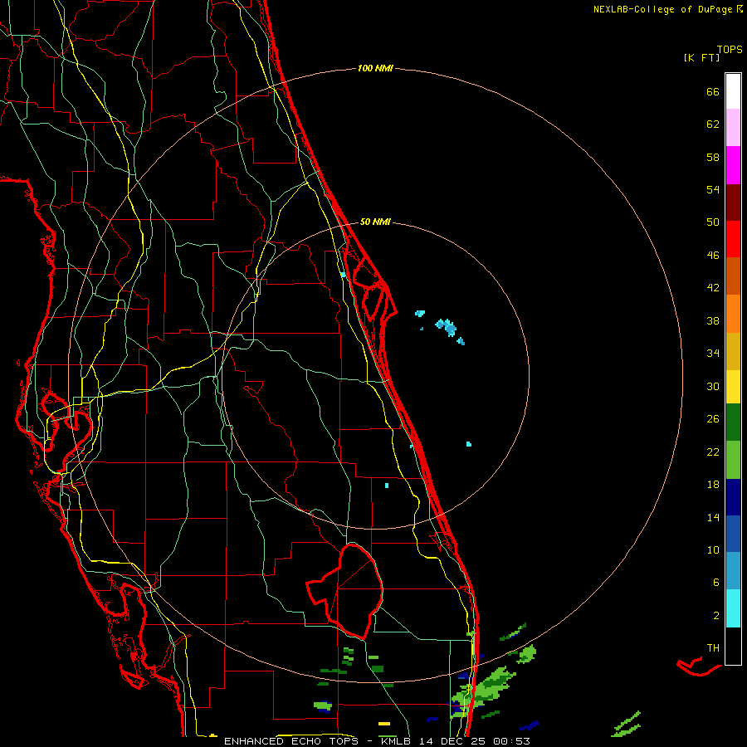Click the white 66 kft color swatch
This screenshot has height=747, width=747.
click(733, 91)
